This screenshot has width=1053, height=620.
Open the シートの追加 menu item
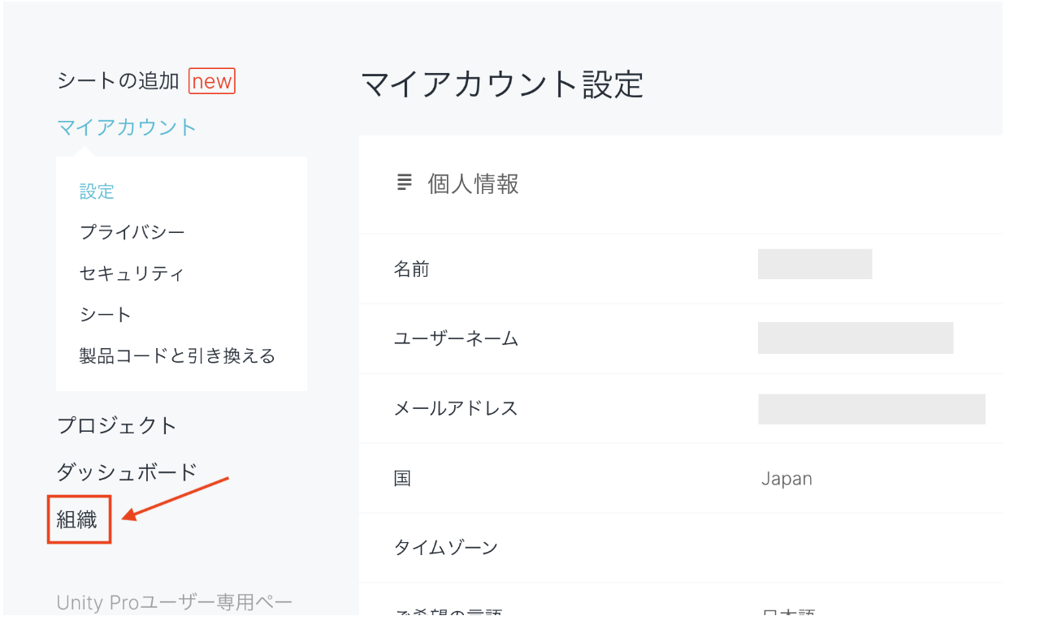point(118,81)
